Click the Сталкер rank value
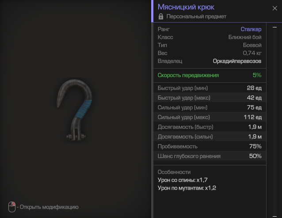 coord(251,29)
